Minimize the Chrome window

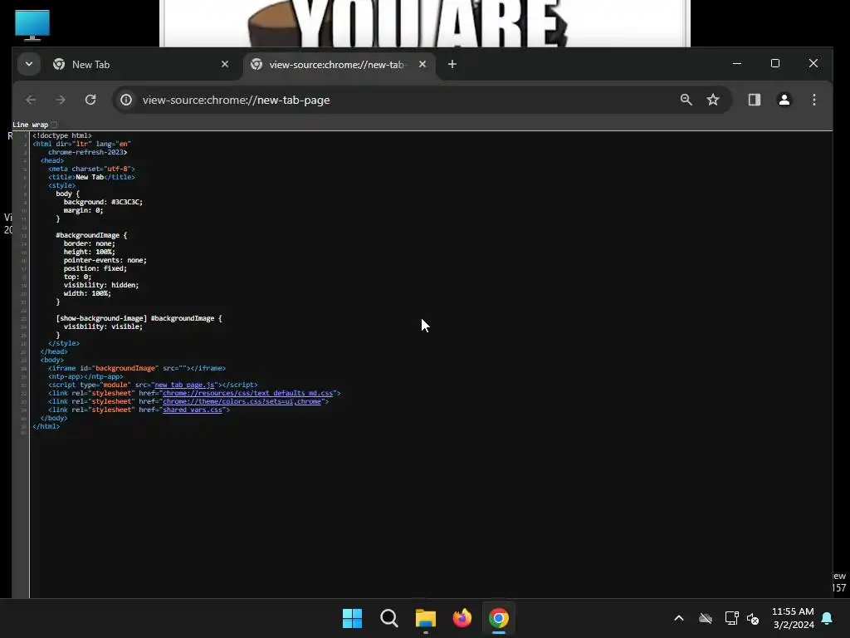coord(737,63)
